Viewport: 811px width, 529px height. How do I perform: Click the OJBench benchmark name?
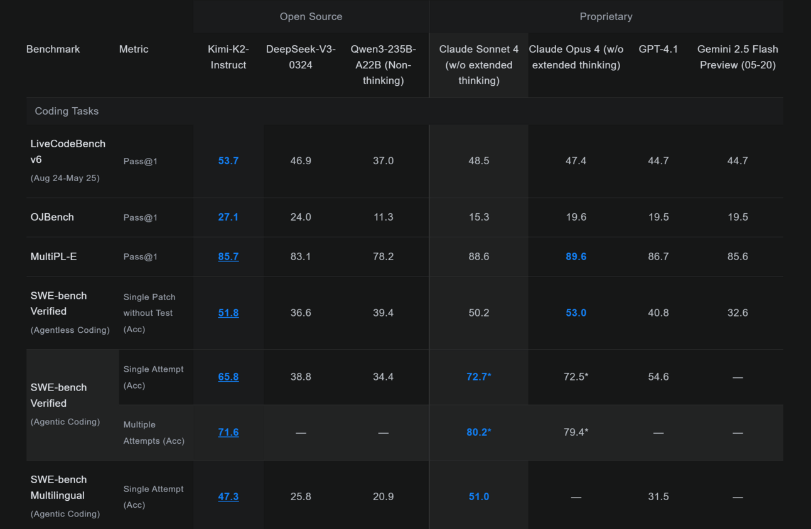coord(52,217)
